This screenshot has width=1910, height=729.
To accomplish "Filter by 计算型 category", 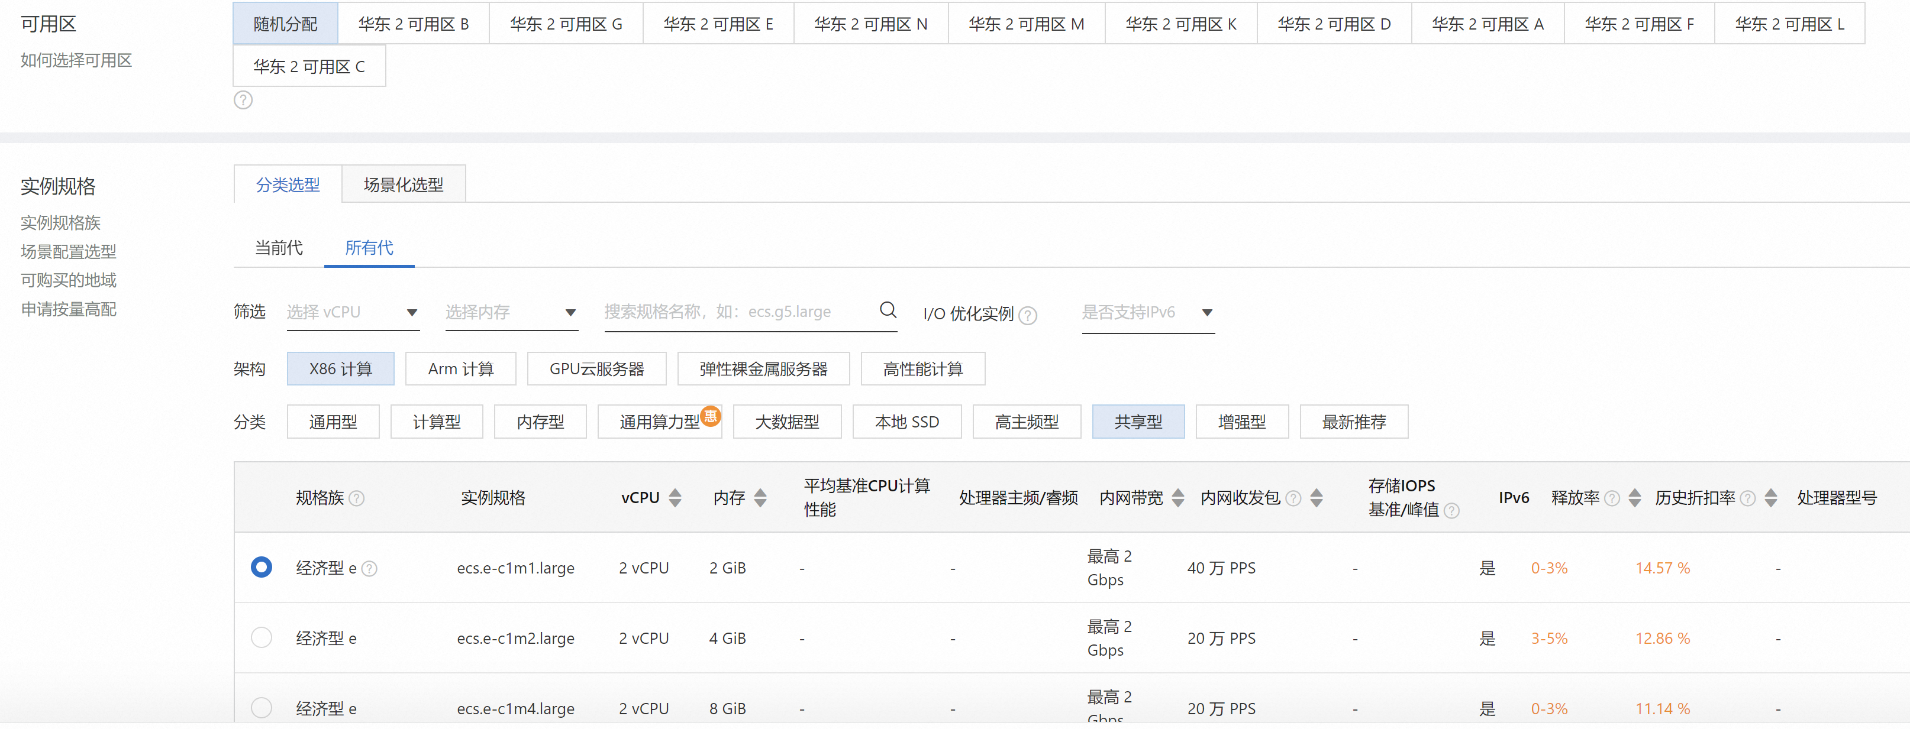I will pos(437,422).
